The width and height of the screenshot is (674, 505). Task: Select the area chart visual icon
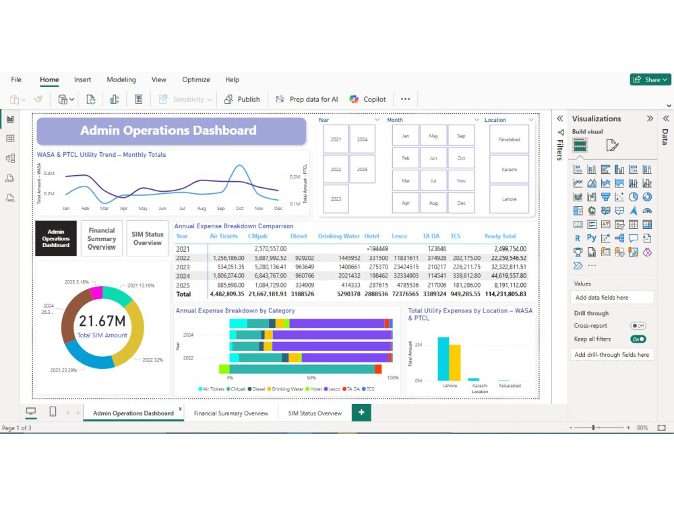point(592,183)
